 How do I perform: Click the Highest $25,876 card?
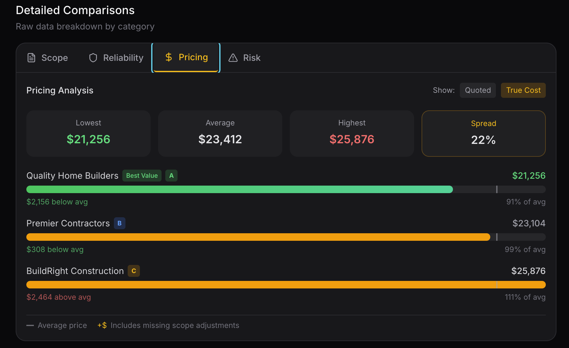[x=352, y=134]
